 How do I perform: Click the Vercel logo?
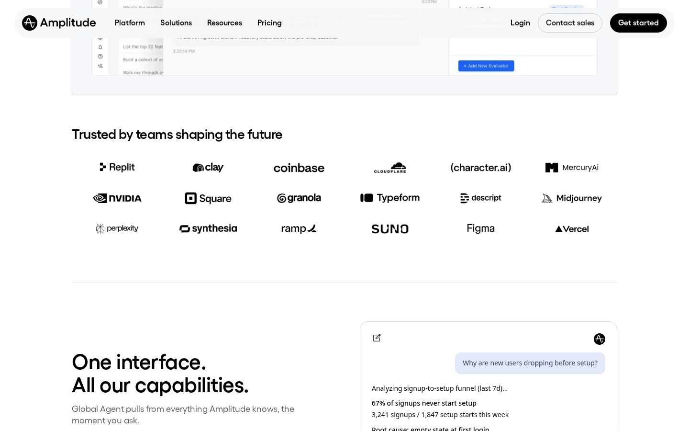(572, 229)
